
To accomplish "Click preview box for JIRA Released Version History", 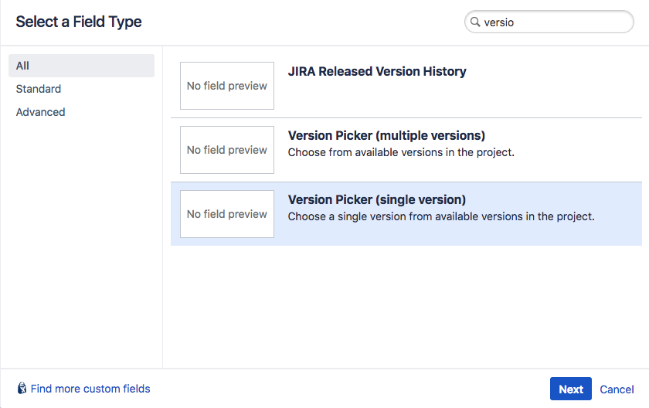I will [227, 86].
